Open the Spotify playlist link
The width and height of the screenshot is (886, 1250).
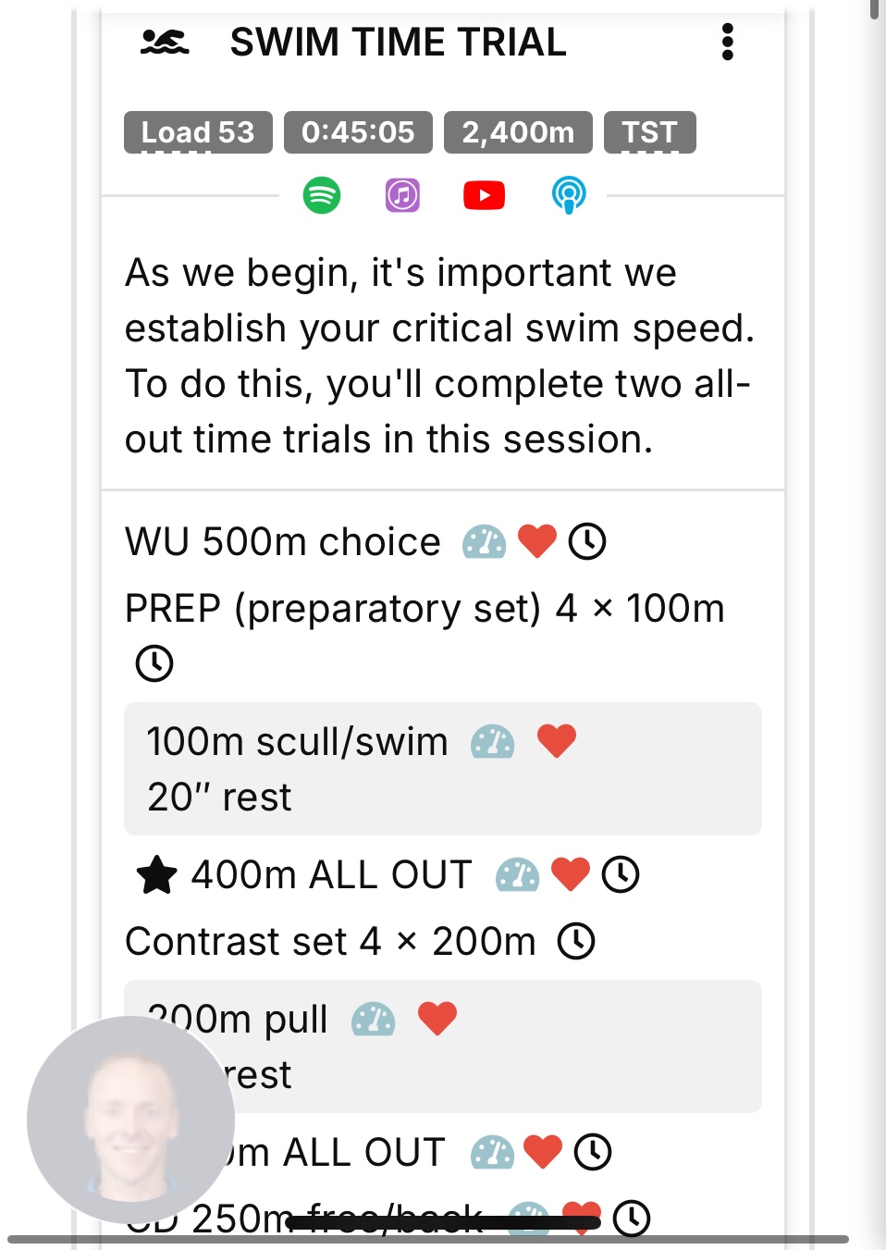[x=322, y=195]
